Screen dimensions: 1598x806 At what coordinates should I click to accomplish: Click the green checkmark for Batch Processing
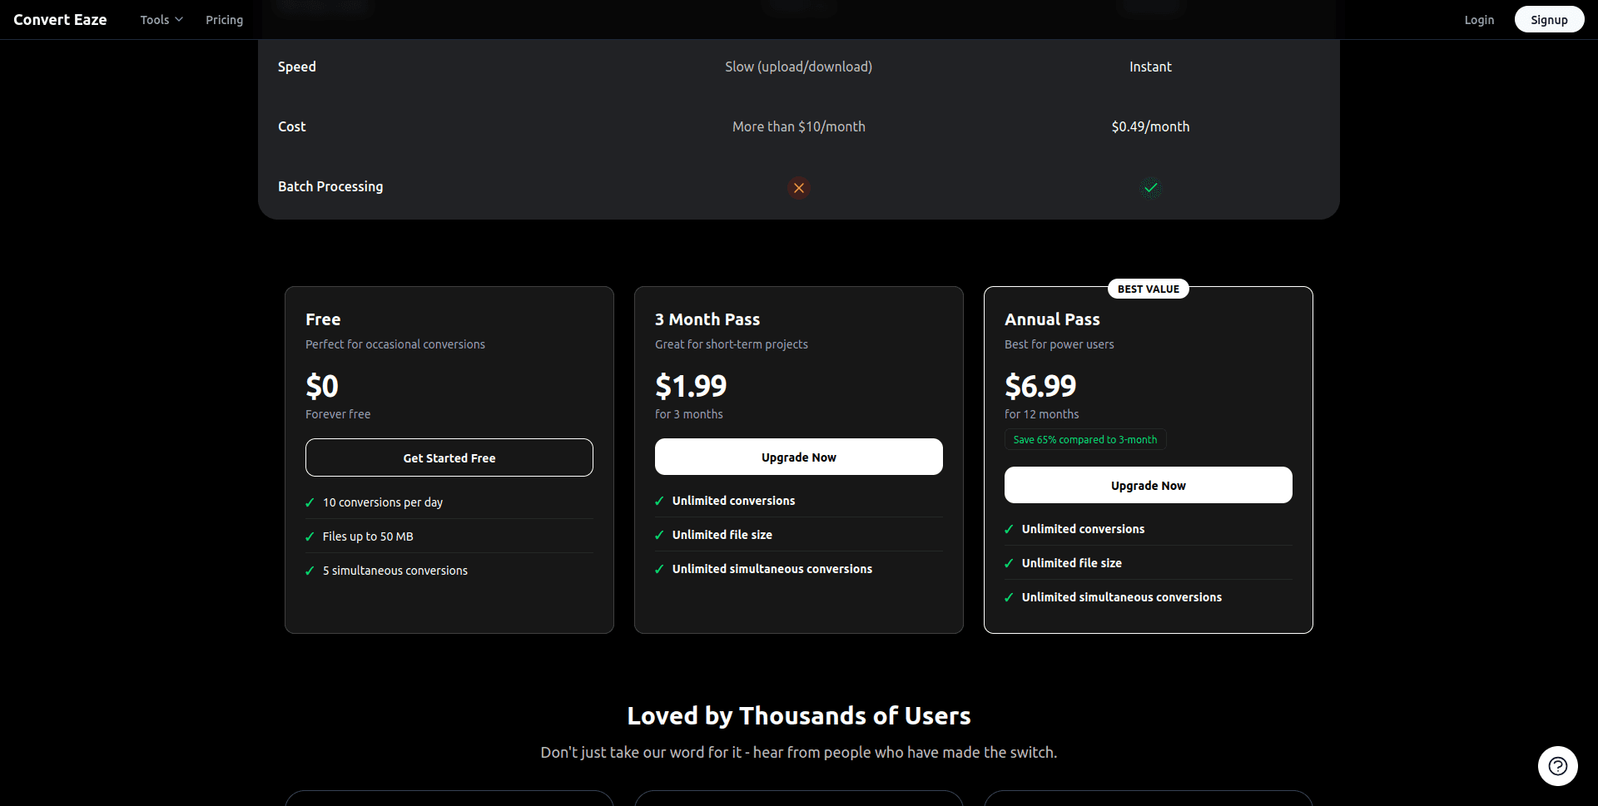[1150, 188]
